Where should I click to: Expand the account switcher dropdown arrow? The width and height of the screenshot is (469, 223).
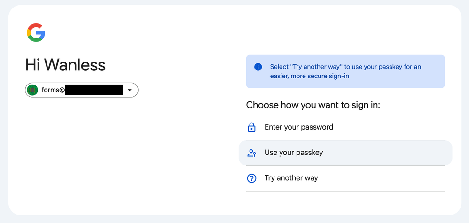[130, 90]
